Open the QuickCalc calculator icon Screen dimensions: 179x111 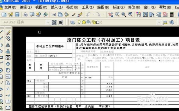tap(172, 15)
